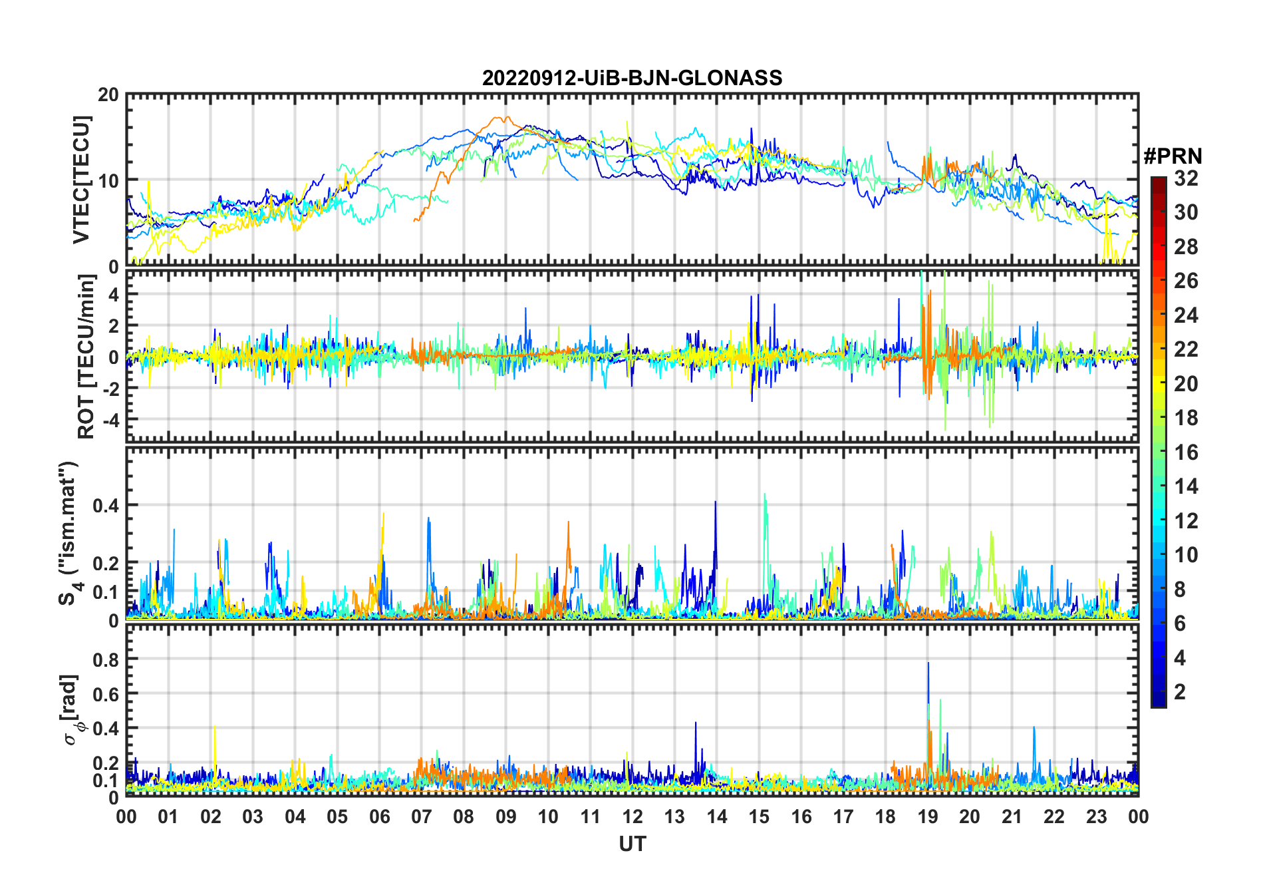
Task: Click colorbar tick label 26
Action: (1186, 281)
